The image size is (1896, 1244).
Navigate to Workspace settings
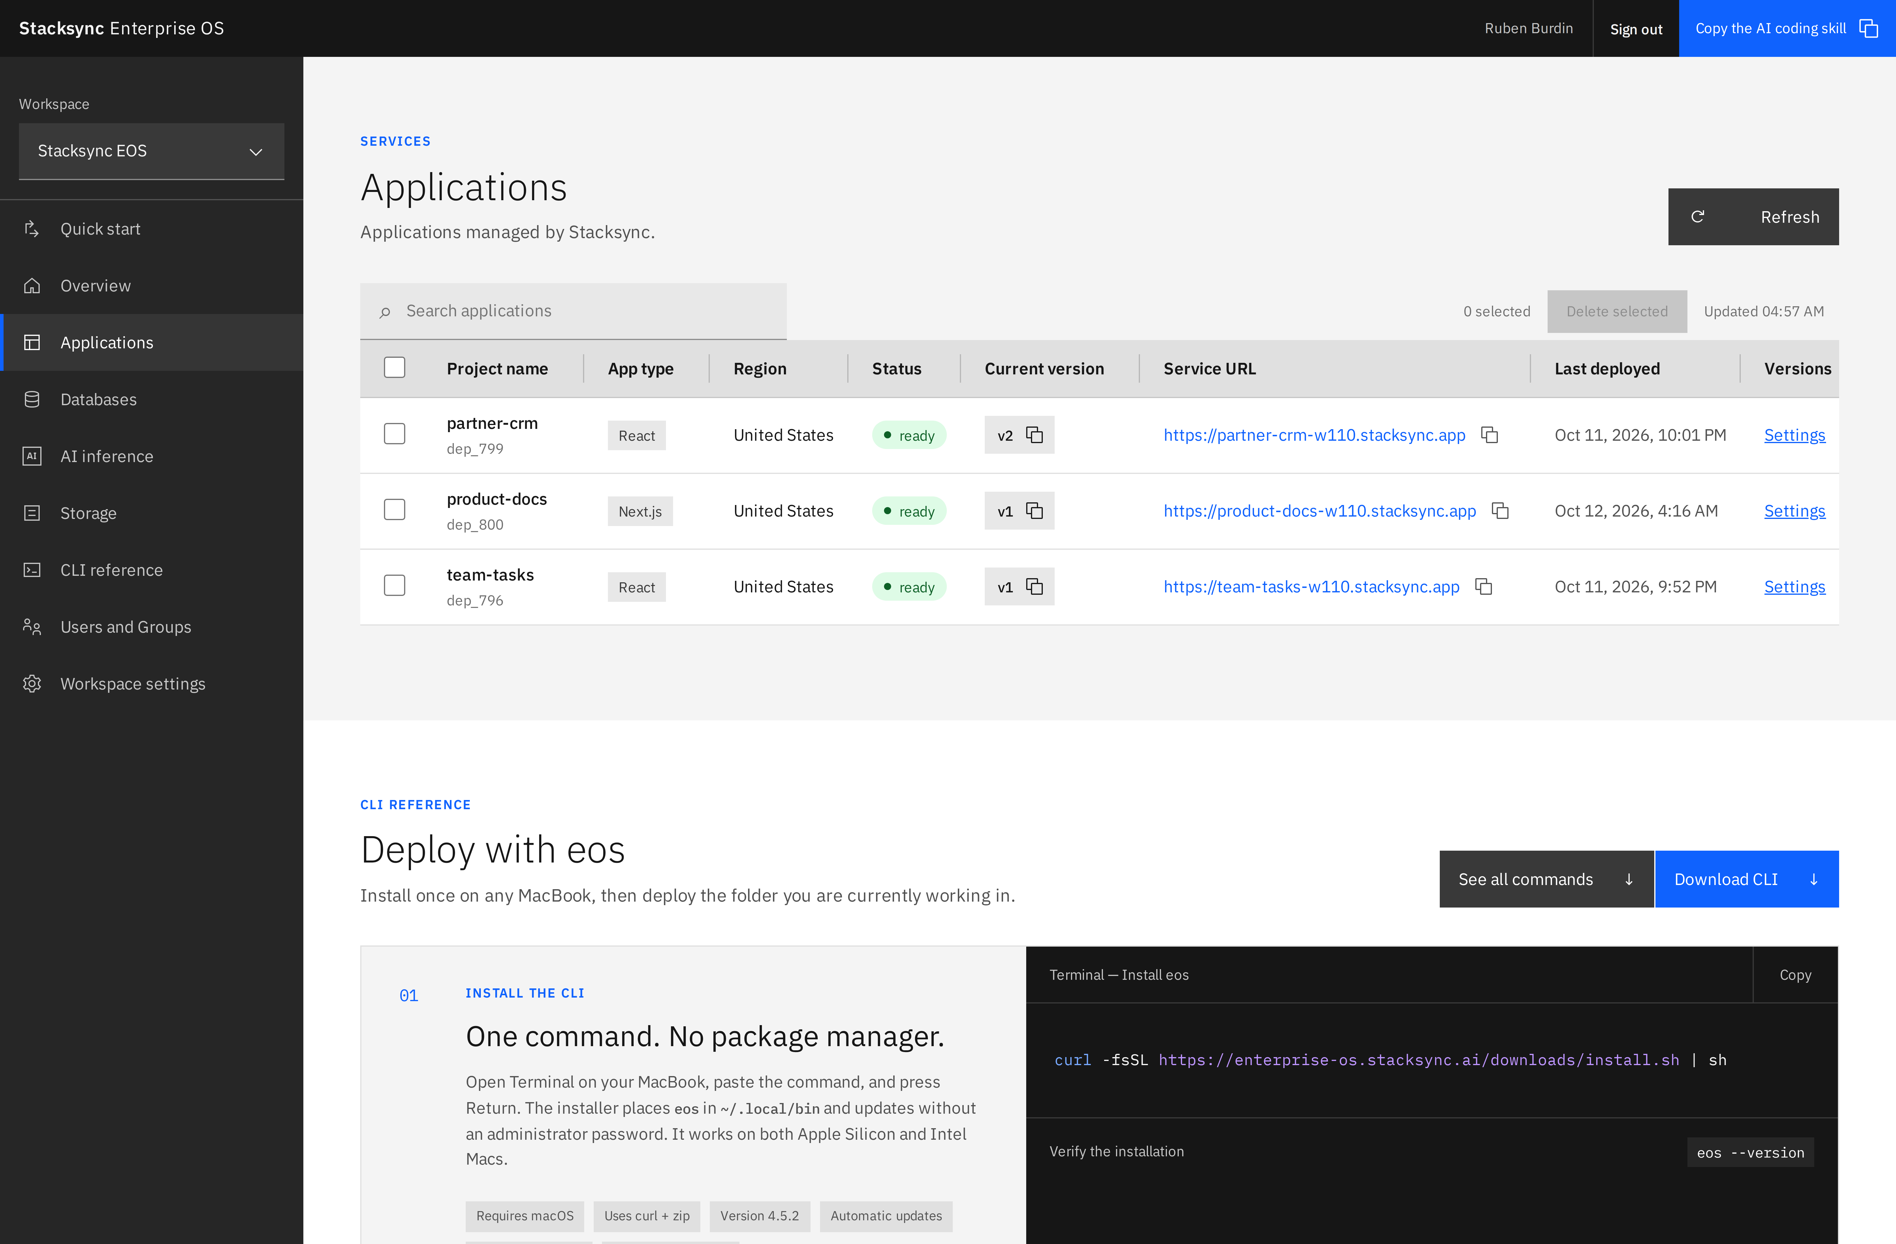(x=151, y=683)
